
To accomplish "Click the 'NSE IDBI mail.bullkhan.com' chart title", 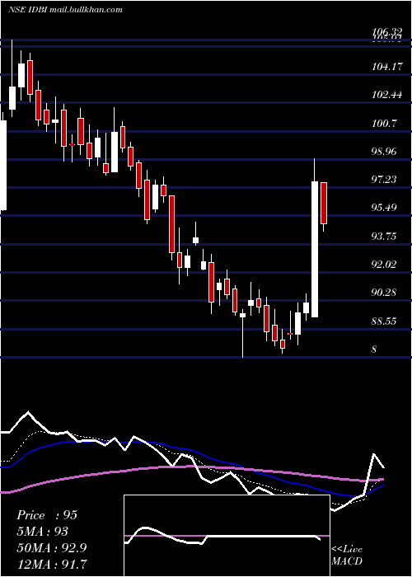I will point(65,10).
